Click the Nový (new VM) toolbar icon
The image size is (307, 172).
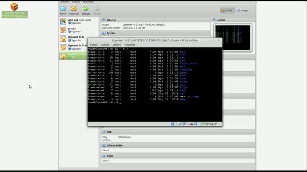[63, 9]
